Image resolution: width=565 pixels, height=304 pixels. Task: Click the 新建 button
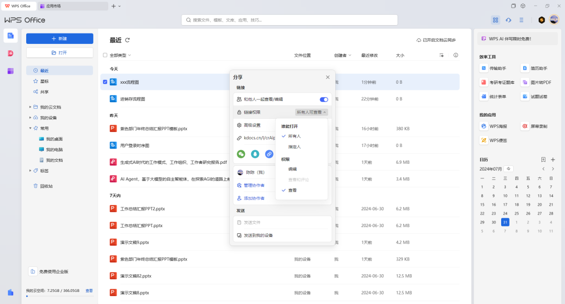pos(60,39)
